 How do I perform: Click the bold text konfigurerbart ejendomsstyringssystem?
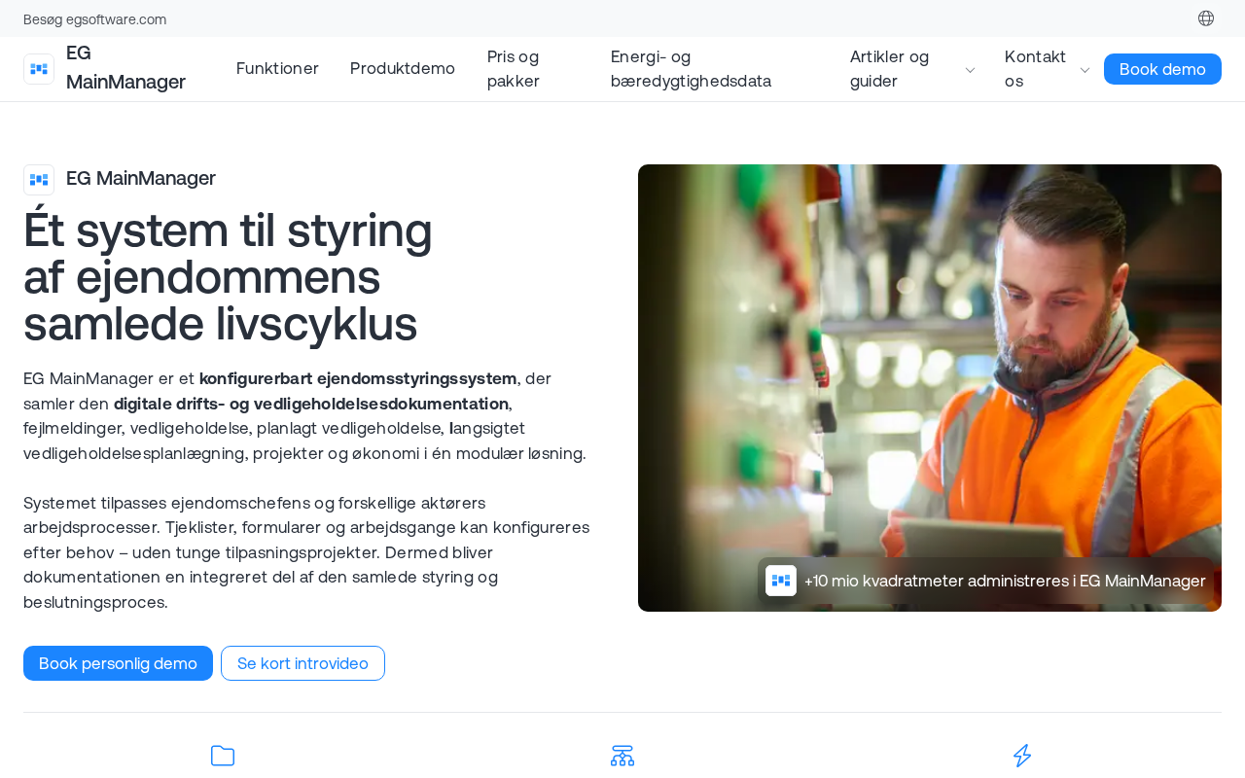click(x=358, y=378)
